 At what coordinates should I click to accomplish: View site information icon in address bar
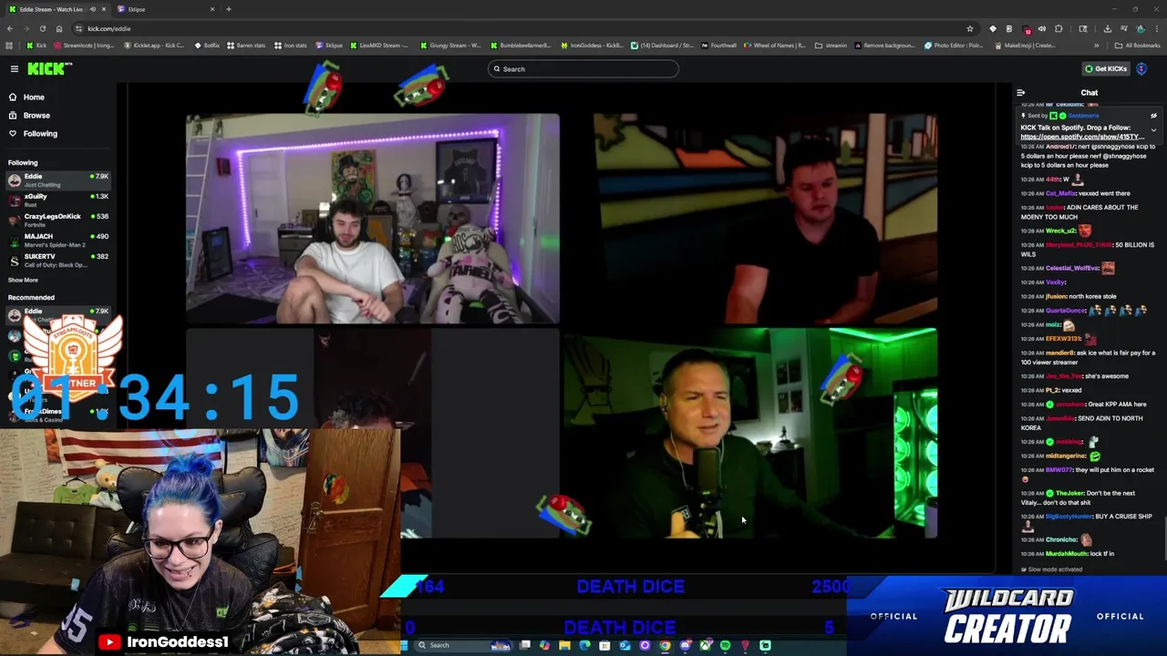[x=78, y=28]
